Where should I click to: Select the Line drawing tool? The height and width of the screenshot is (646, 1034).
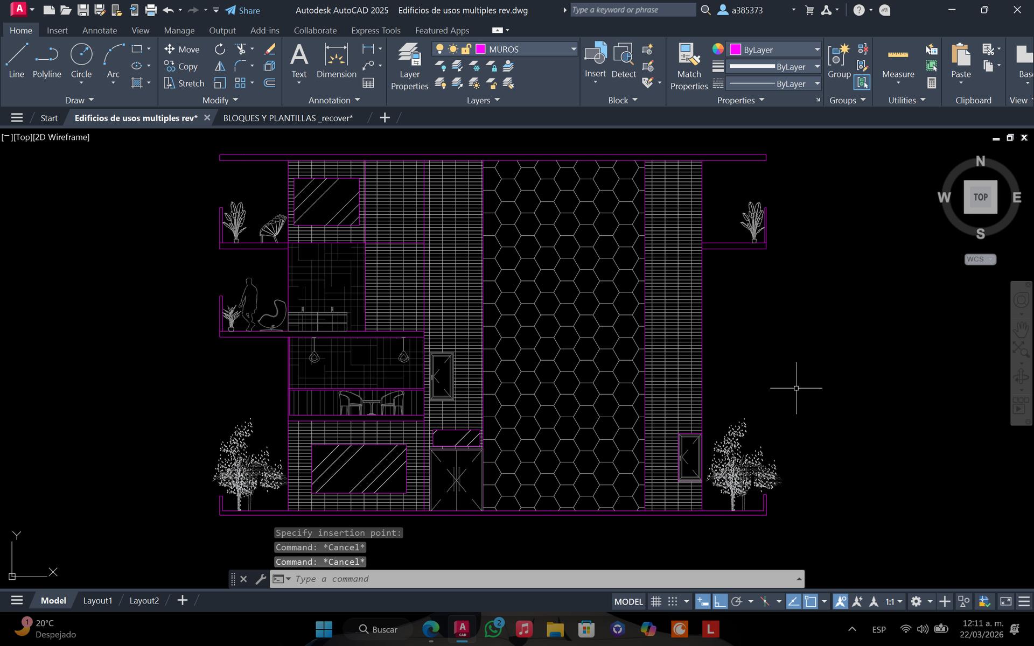click(x=16, y=60)
